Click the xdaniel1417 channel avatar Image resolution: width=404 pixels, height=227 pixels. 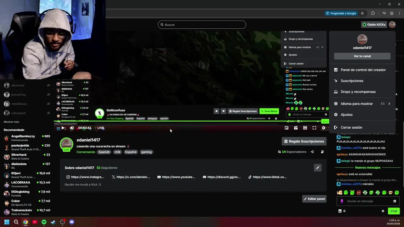[x=66, y=144]
